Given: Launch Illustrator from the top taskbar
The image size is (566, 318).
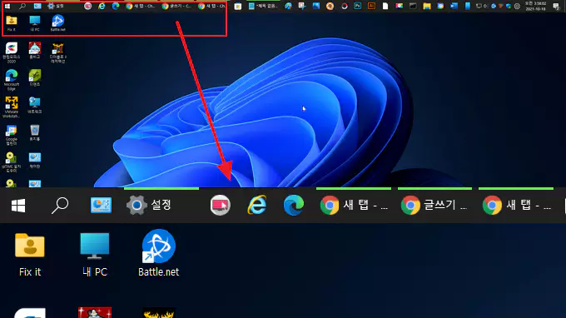Looking at the screenshot, I should point(371,6).
